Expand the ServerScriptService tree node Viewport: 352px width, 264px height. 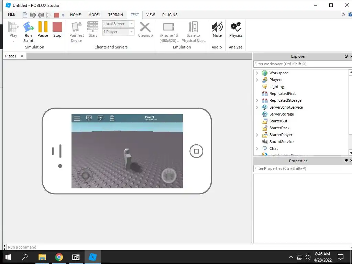257,107
